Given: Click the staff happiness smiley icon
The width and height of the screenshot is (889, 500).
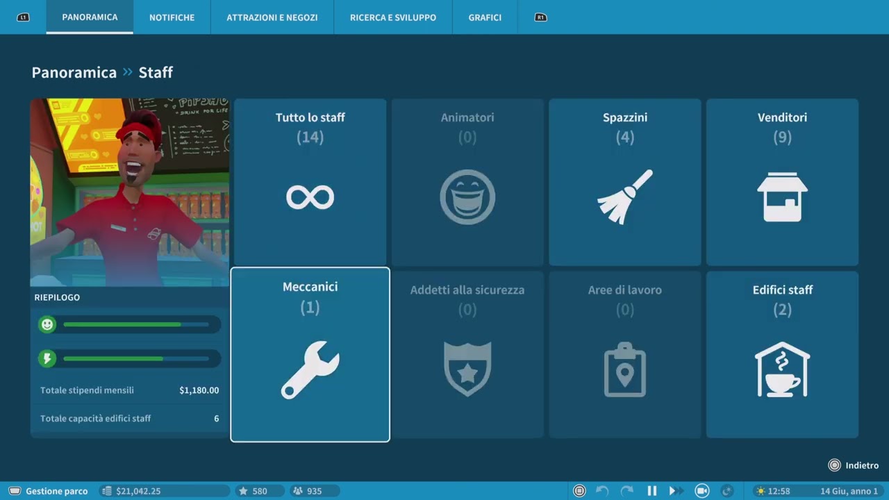Looking at the screenshot, I should pos(47,324).
